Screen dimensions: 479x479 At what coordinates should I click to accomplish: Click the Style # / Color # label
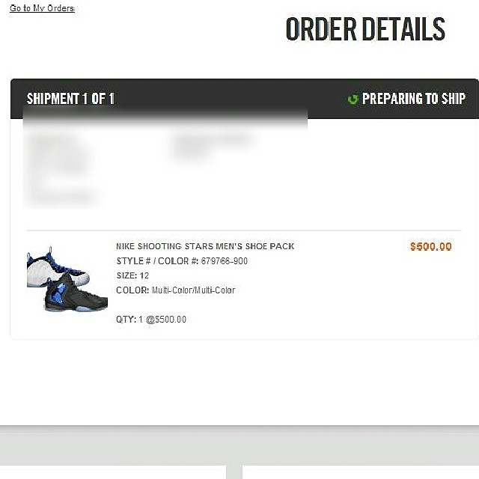click(x=157, y=261)
